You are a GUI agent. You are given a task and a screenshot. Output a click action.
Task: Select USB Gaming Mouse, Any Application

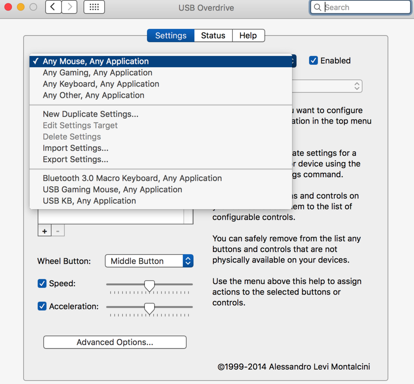click(161, 190)
